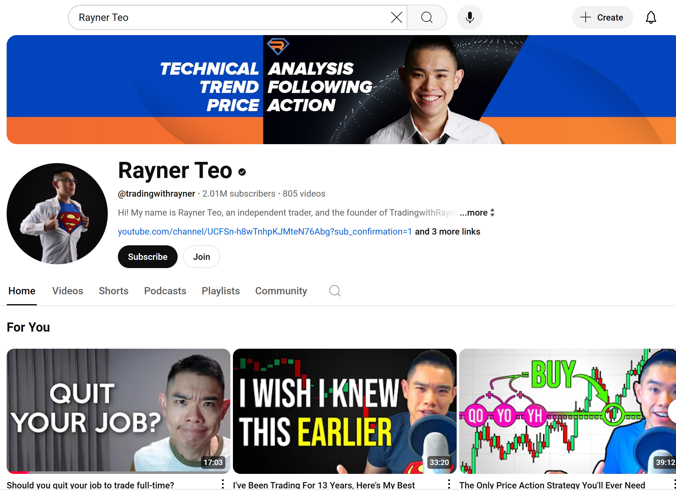Click the @tradingwithrayner handle

156,193
